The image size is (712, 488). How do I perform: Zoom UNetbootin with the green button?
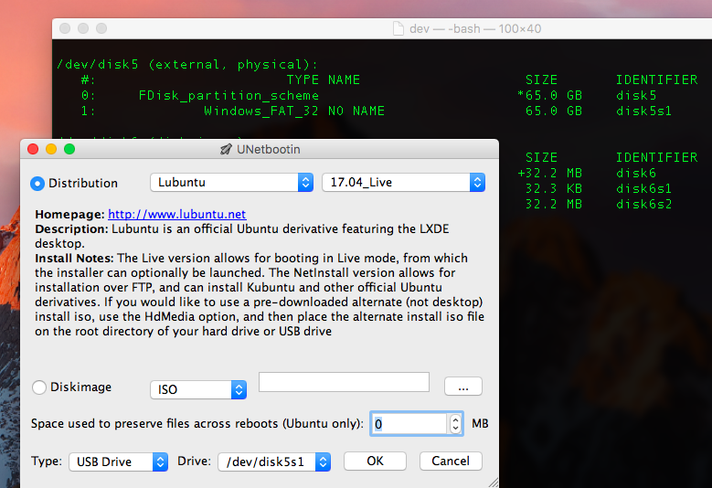[69, 149]
